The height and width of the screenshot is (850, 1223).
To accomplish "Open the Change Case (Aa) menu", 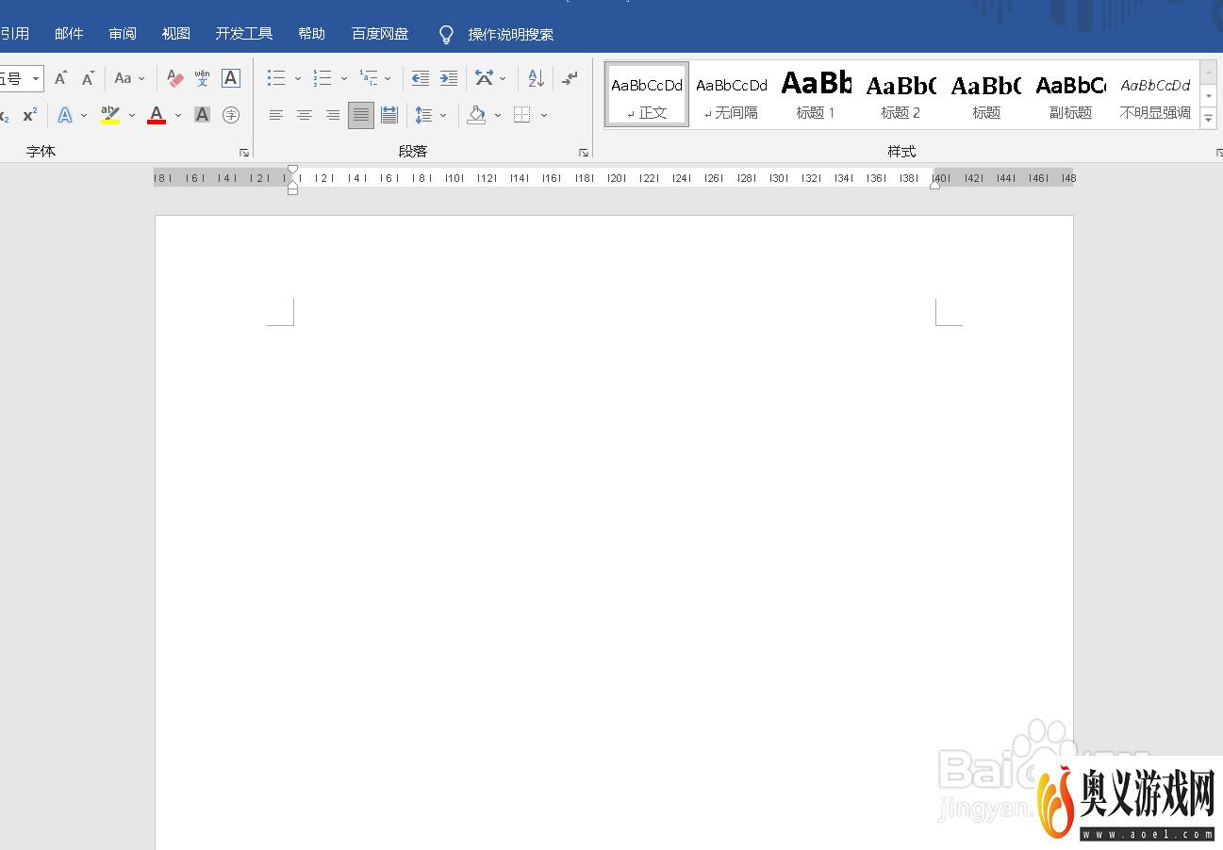I will point(129,78).
